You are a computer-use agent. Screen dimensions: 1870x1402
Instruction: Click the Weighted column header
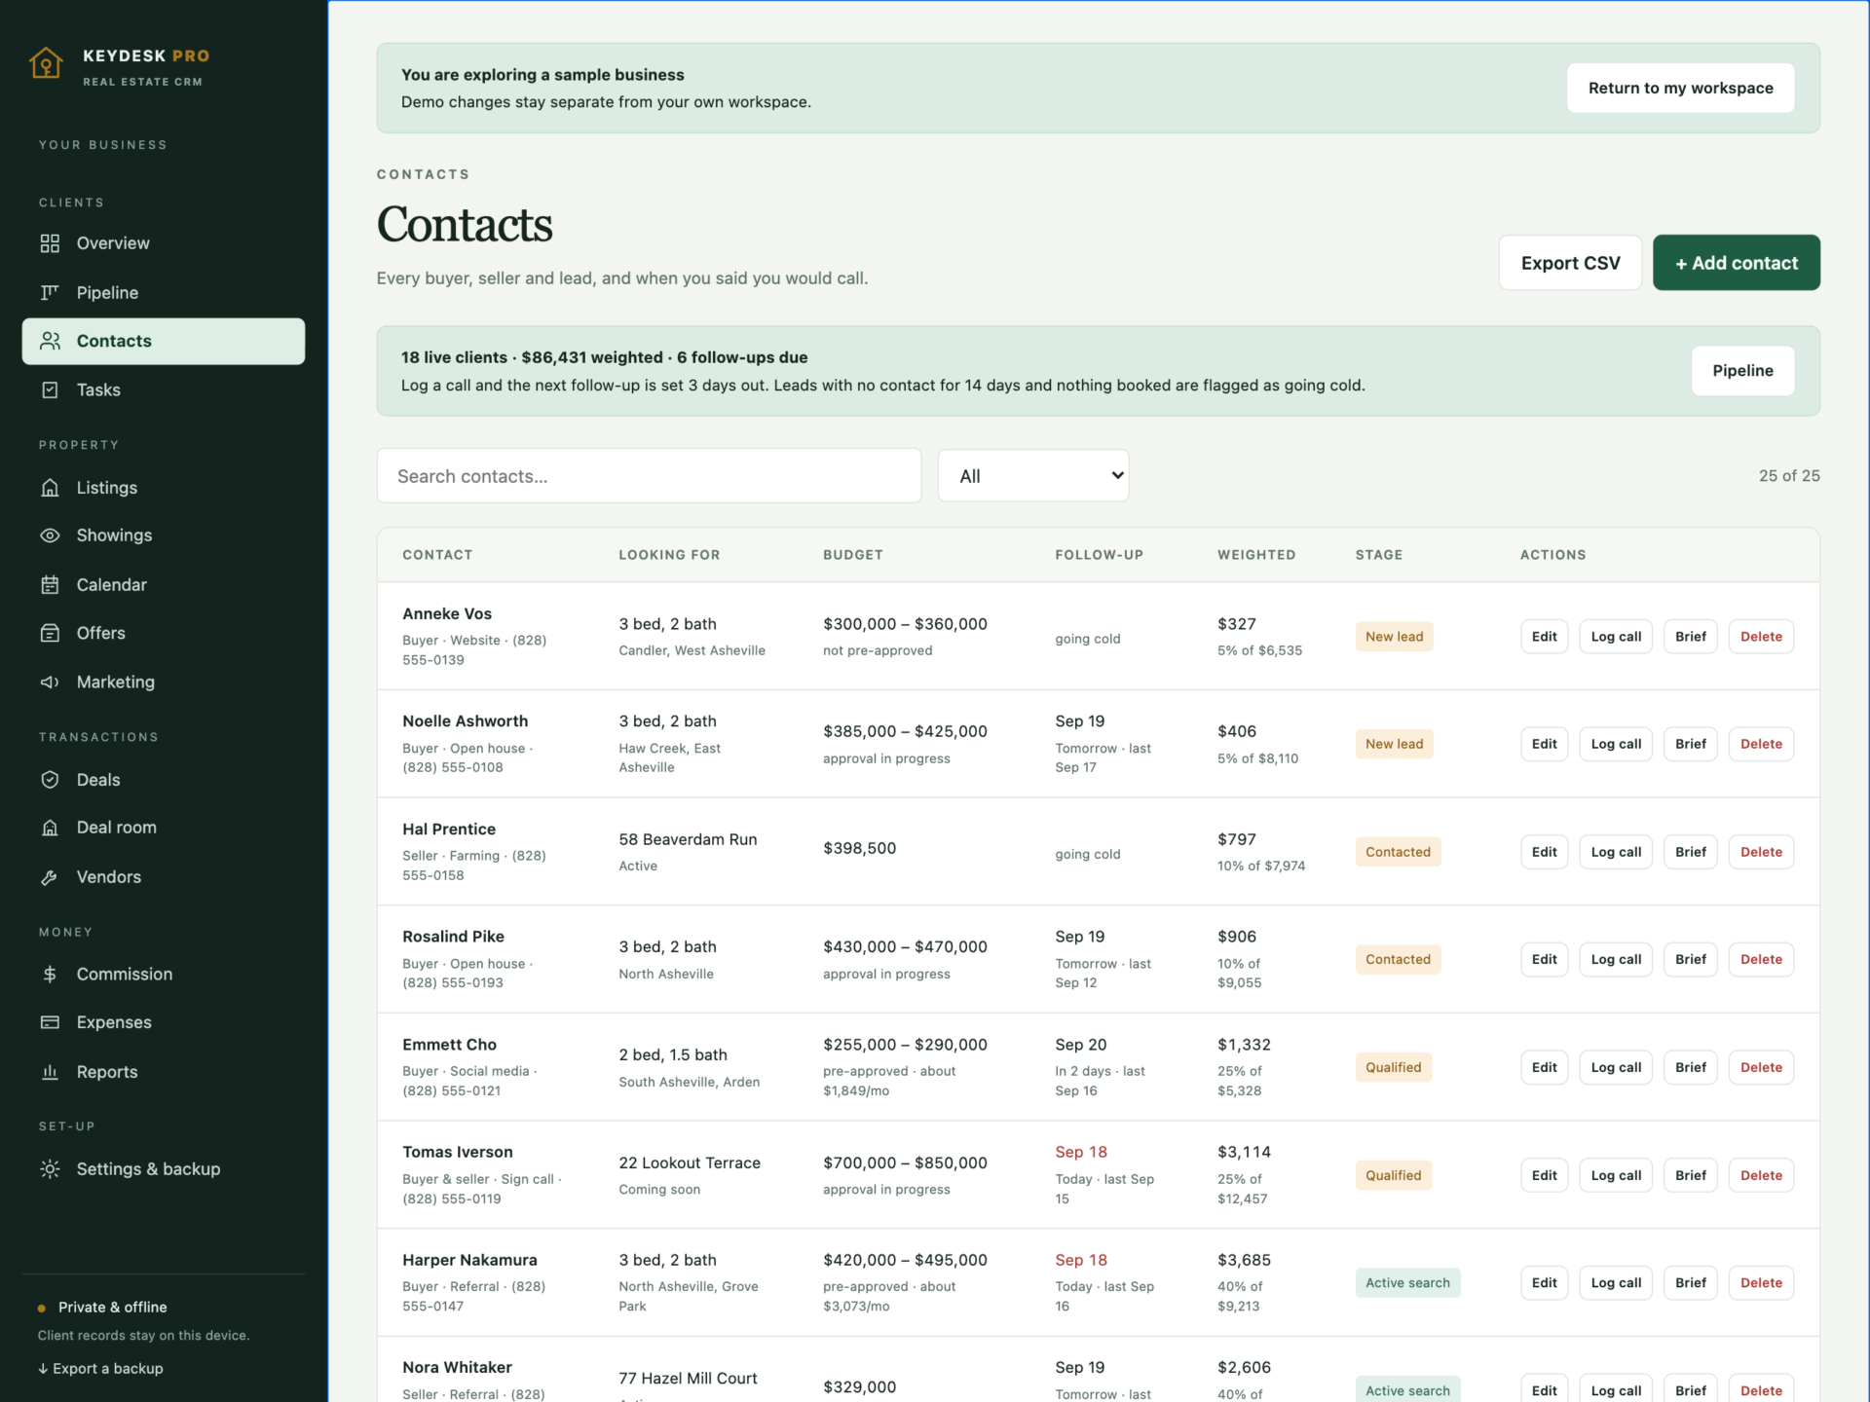point(1256,555)
